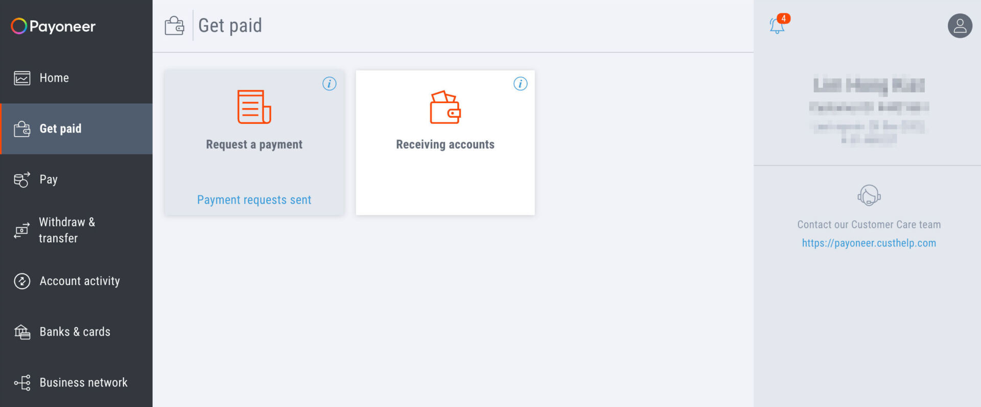Visit the payoneer.custhelp.com link
Viewport: 981px width, 407px height.
(x=869, y=243)
